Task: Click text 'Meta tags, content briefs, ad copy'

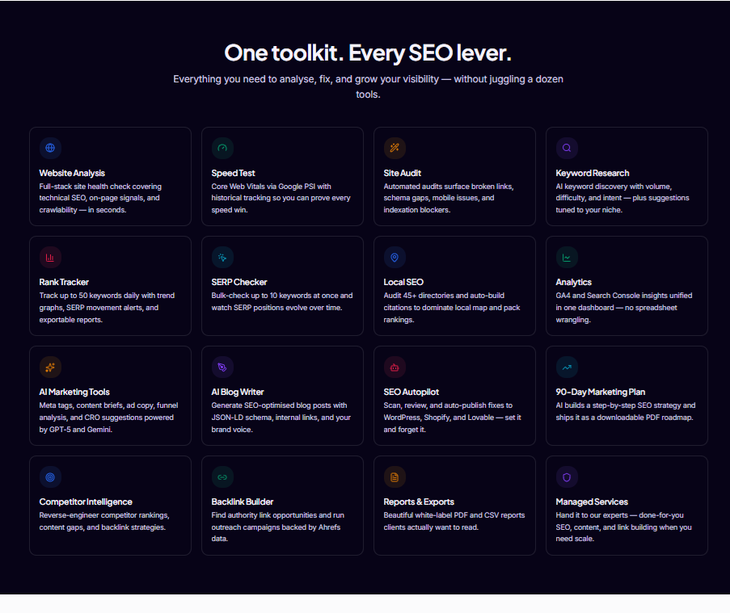Action: [97, 405]
